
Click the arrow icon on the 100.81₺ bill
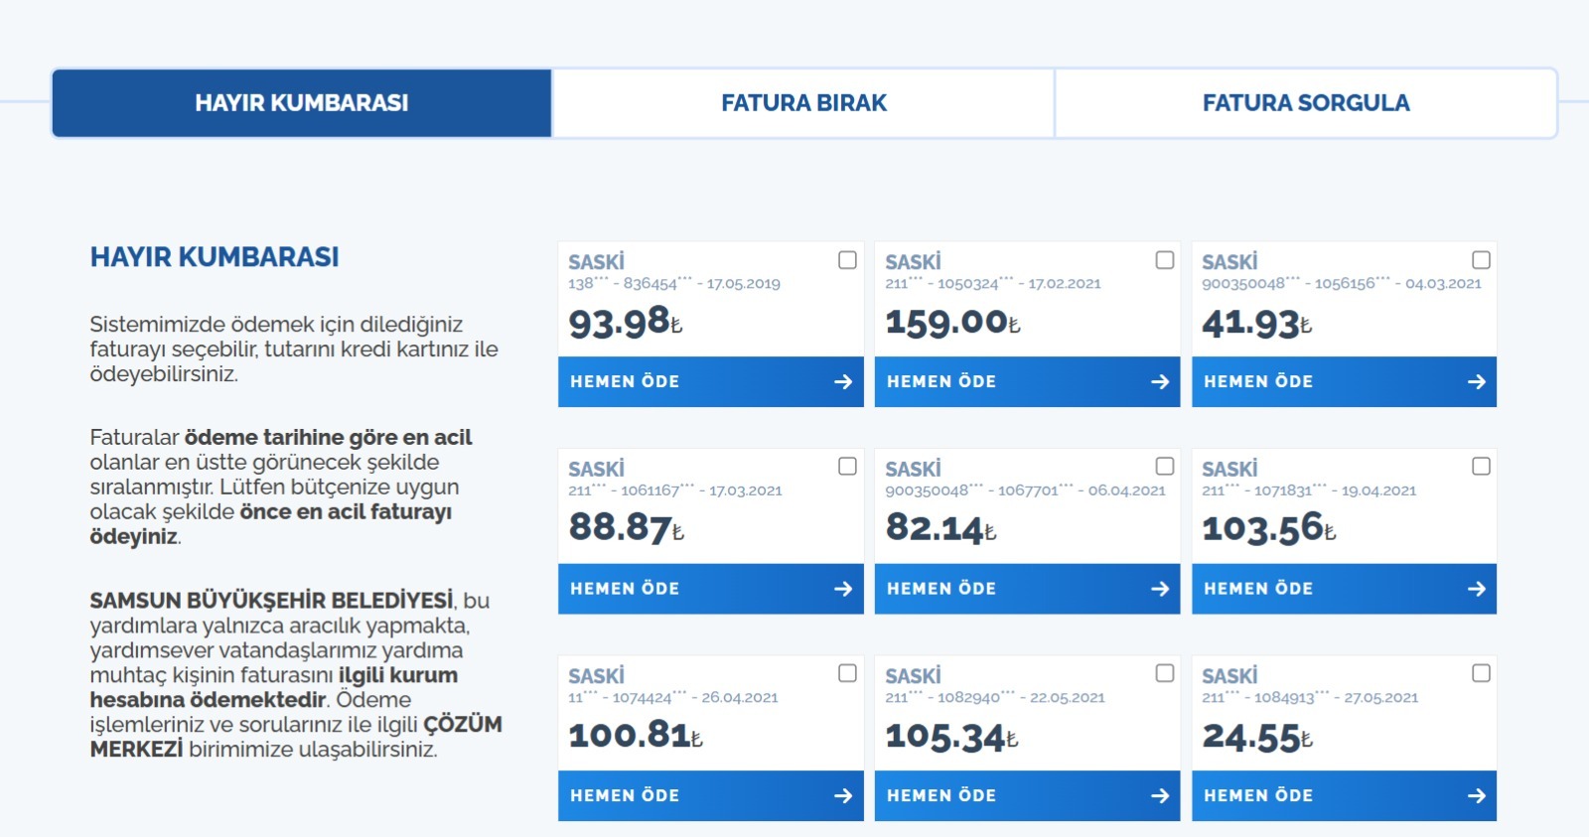tap(843, 795)
